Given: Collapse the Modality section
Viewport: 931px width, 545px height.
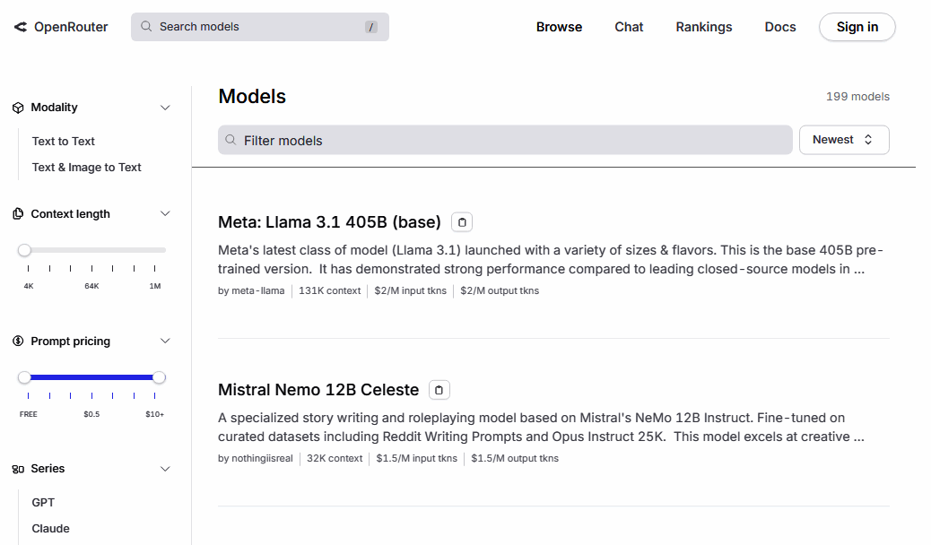Looking at the screenshot, I should 165,107.
